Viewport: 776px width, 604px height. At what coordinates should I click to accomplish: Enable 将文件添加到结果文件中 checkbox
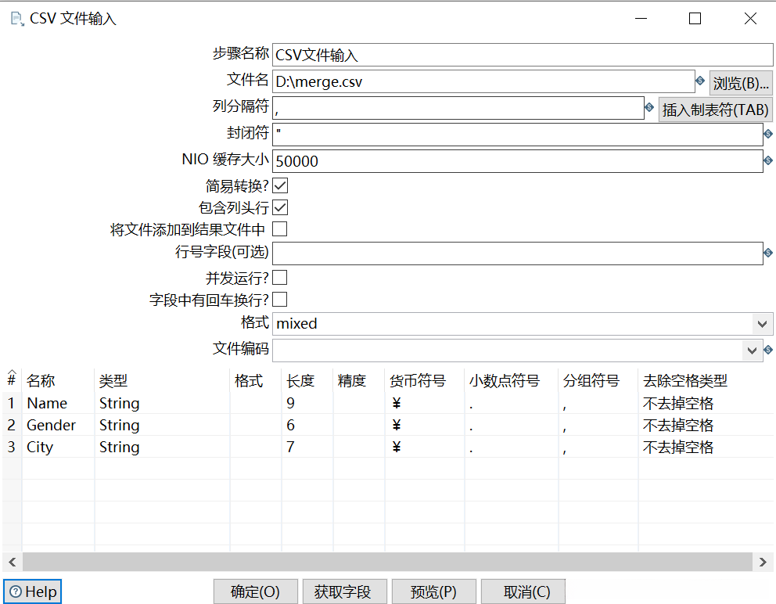coord(280,229)
